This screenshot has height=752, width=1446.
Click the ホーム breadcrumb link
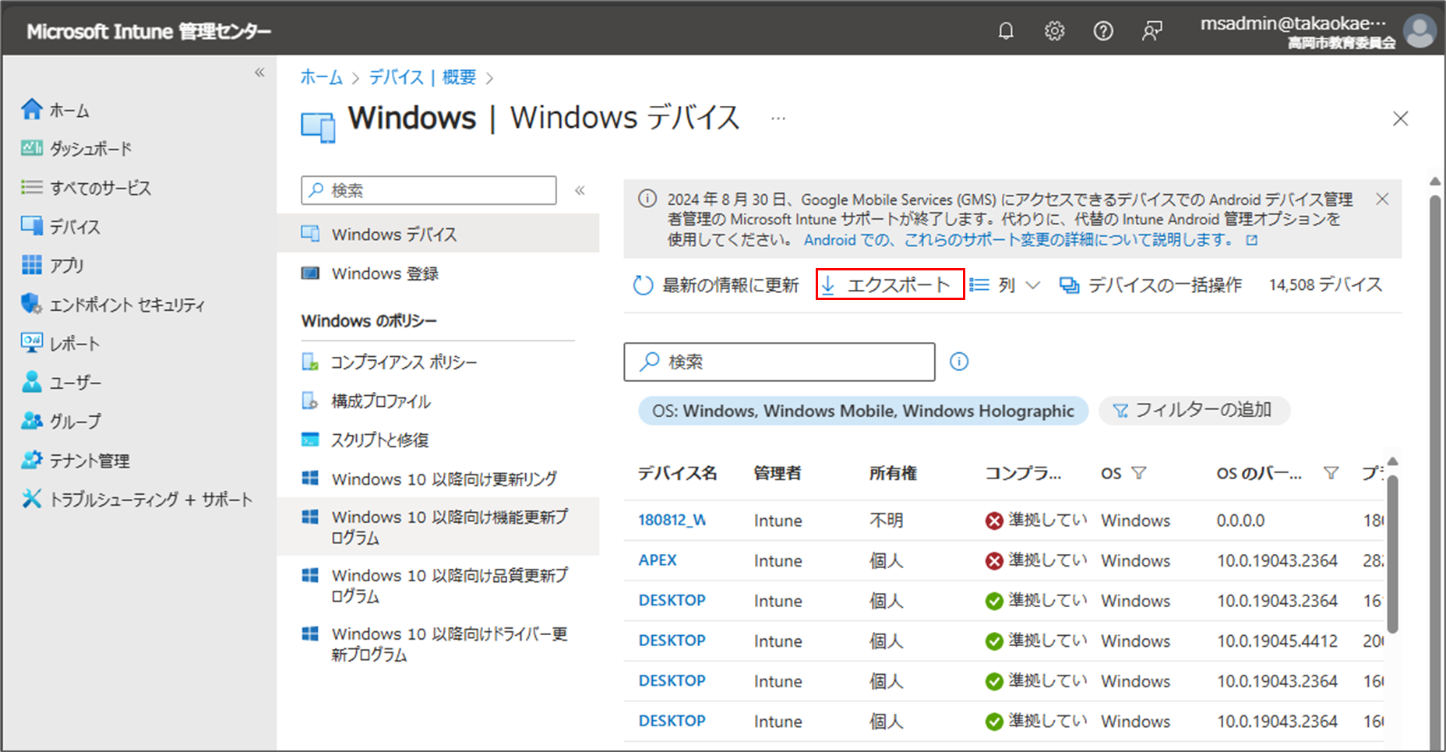[x=322, y=77]
